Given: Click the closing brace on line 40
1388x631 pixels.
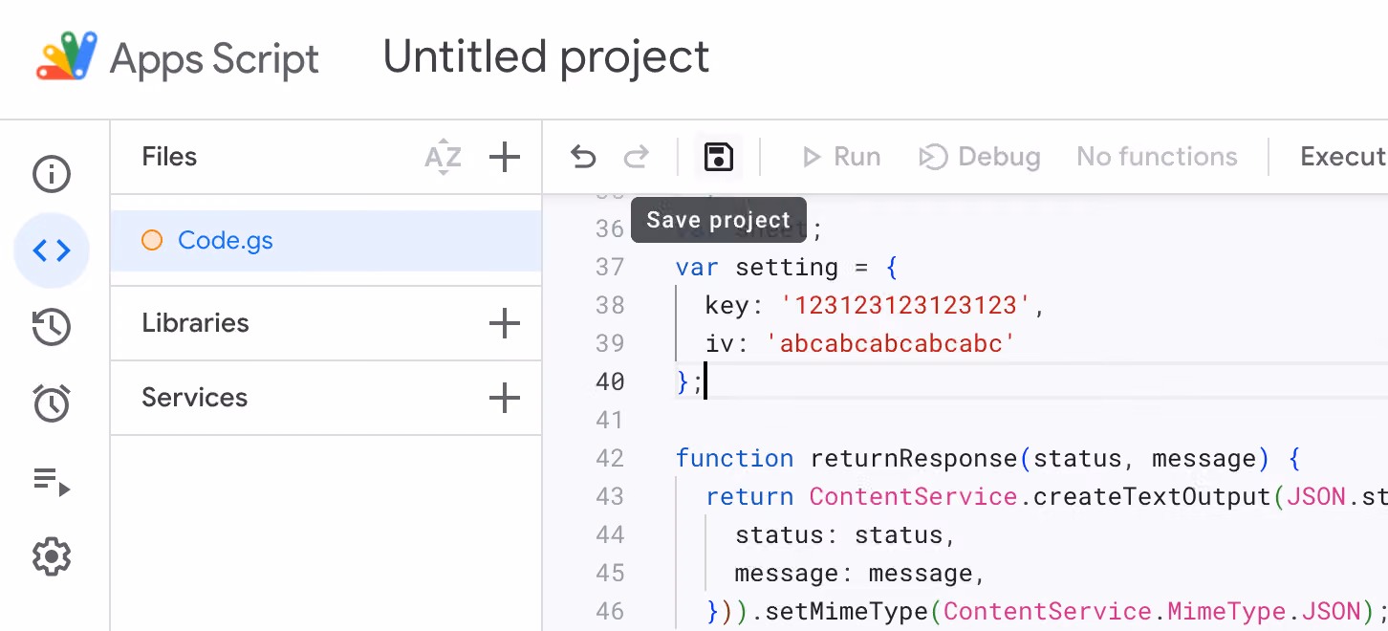Looking at the screenshot, I should 682,381.
